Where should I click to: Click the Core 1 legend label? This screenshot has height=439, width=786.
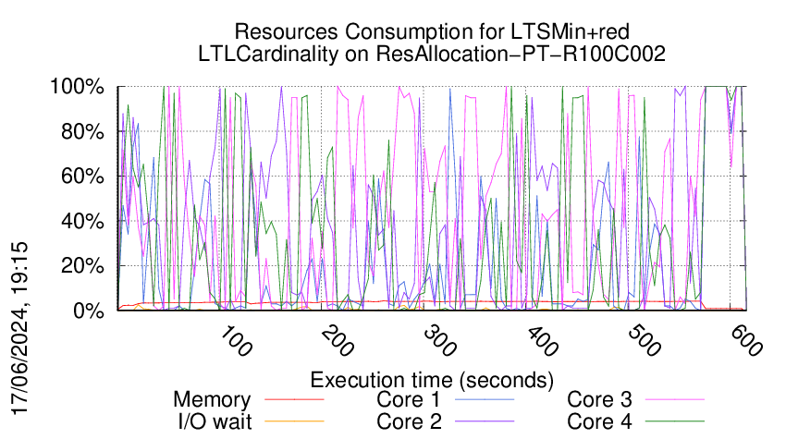coord(409,400)
